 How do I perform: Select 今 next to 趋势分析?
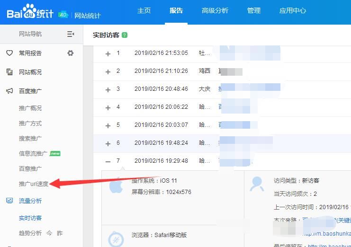coord(49,233)
